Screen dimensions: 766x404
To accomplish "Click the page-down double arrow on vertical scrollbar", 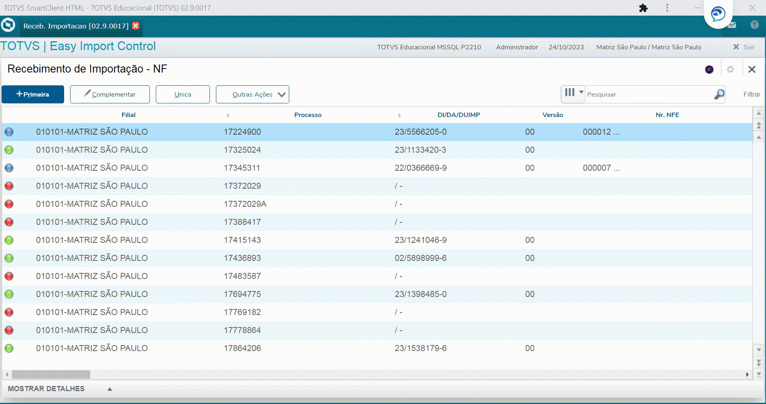I will (758, 362).
